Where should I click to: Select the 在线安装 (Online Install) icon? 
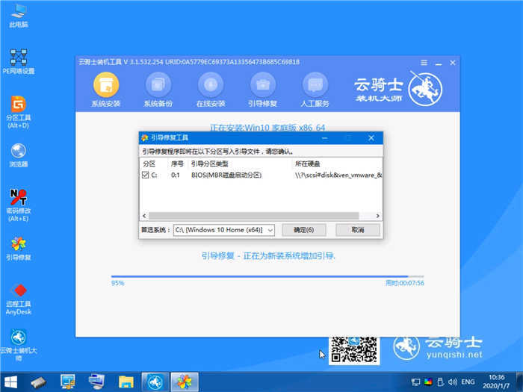tap(210, 84)
